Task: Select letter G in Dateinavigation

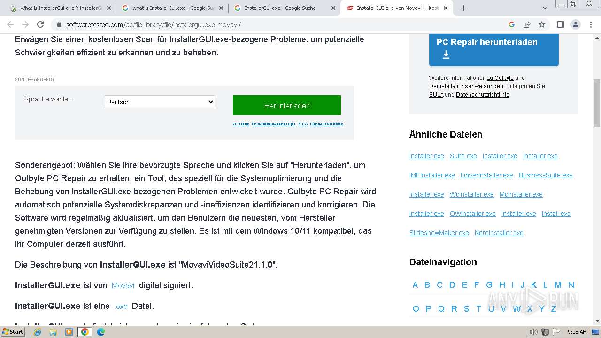Action: pyautogui.click(x=489, y=285)
